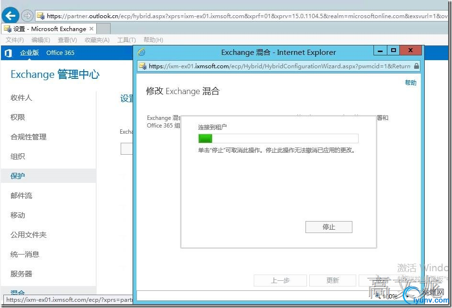The image size is (452, 308).
Task: Click the browser Back arrow button
Action: [11, 16]
